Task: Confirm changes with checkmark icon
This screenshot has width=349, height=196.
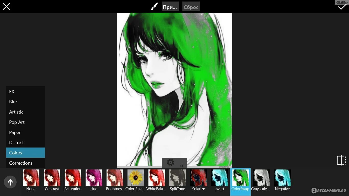Action: click(342, 7)
